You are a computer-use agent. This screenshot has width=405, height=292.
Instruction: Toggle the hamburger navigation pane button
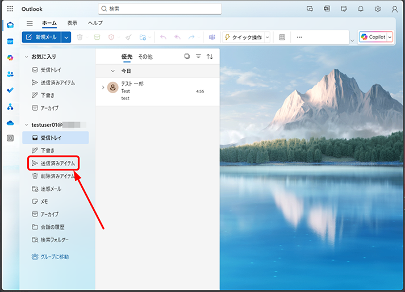click(30, 23)
